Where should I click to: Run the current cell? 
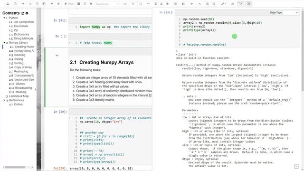point(69,4)
